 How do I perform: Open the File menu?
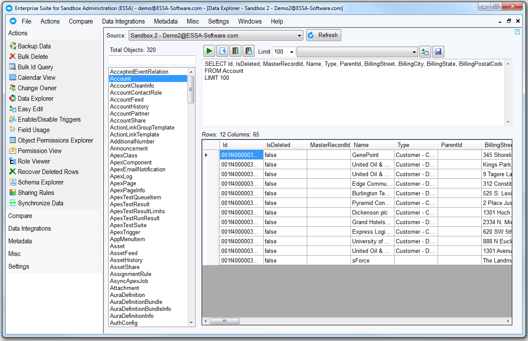click(x=27, y=21)
